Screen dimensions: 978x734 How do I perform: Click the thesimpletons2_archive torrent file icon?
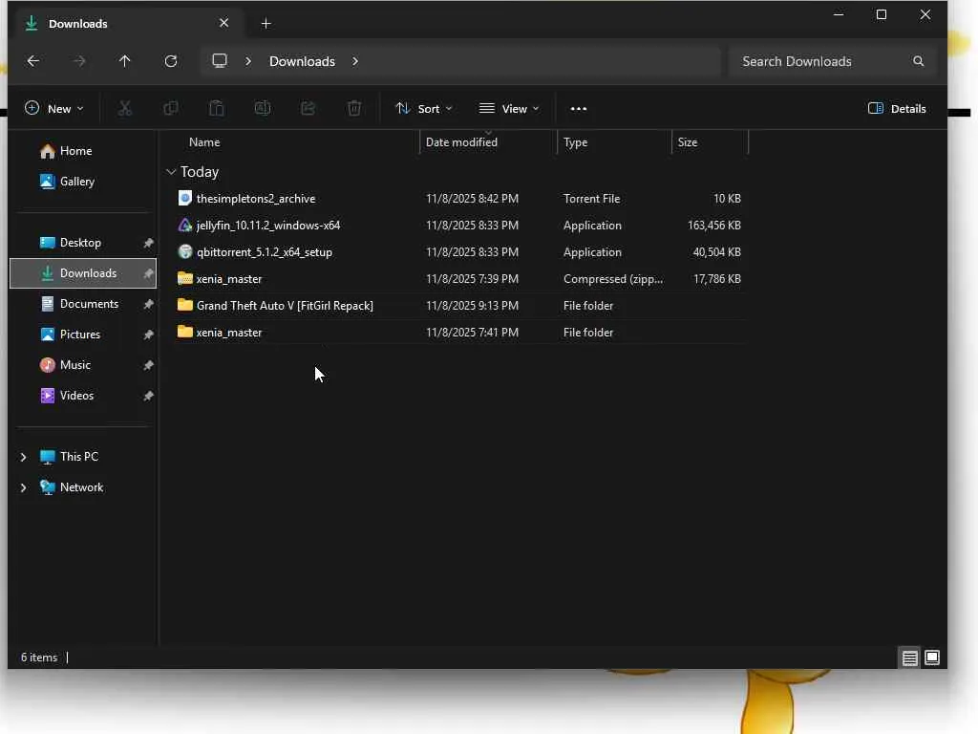184,199
